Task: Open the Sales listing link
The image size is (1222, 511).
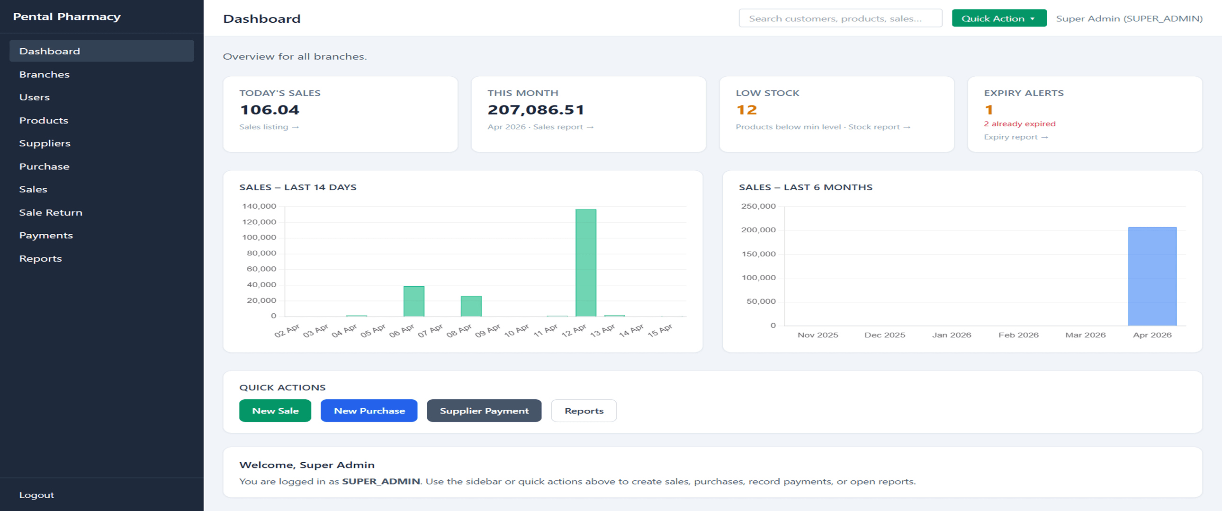Action: pos(269,126)
